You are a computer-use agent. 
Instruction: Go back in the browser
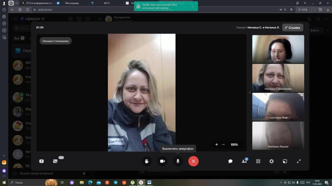[13, 10]
